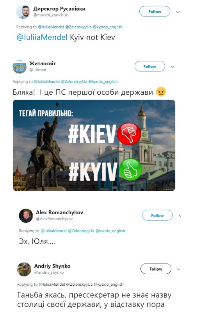
Task: Open @ZelenskyyUa link in Alex Romanchykov reply
Action: [x=81, y=231]
